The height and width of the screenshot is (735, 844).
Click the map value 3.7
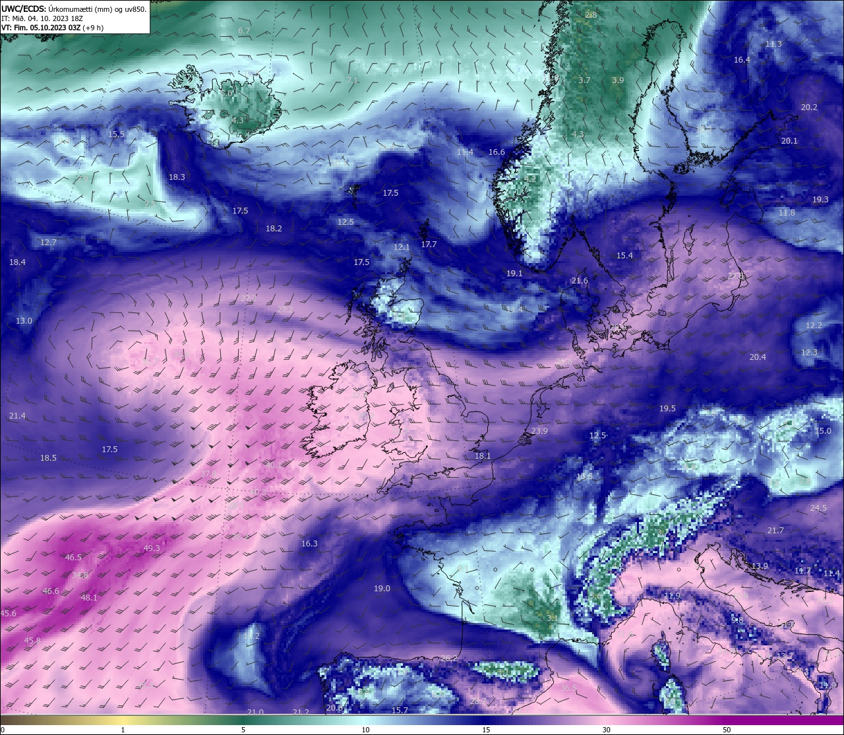click(584, 80)
